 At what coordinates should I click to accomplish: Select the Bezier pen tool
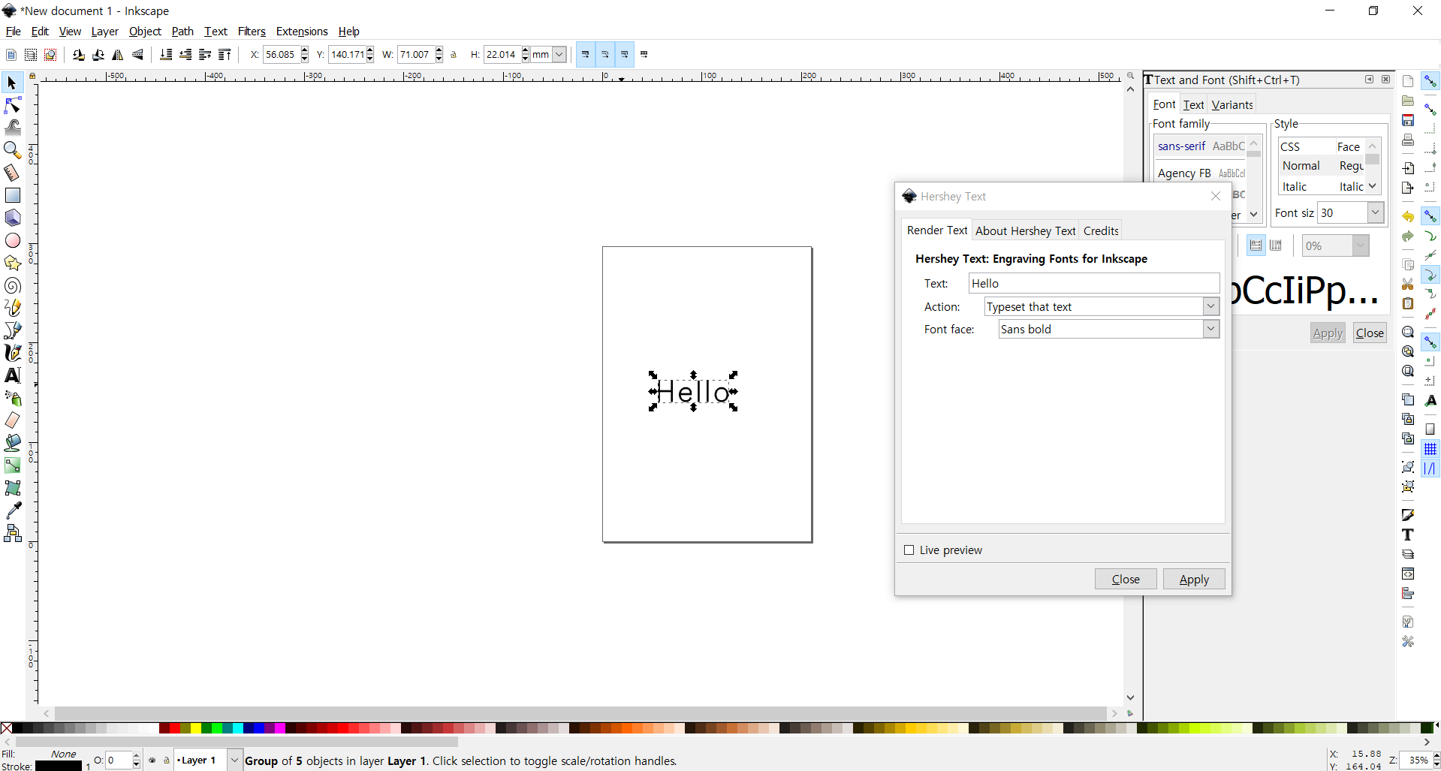pyautogui.click(x=12, y=330)
